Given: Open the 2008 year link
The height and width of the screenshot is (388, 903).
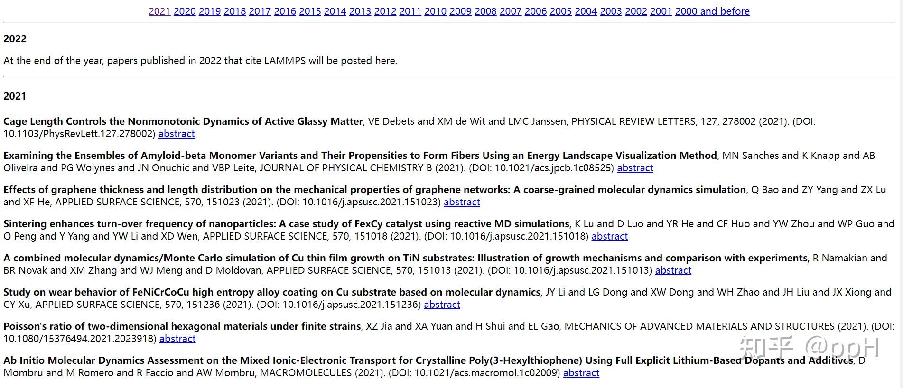Looking at the screenshot, I should (x=485, y=11).
